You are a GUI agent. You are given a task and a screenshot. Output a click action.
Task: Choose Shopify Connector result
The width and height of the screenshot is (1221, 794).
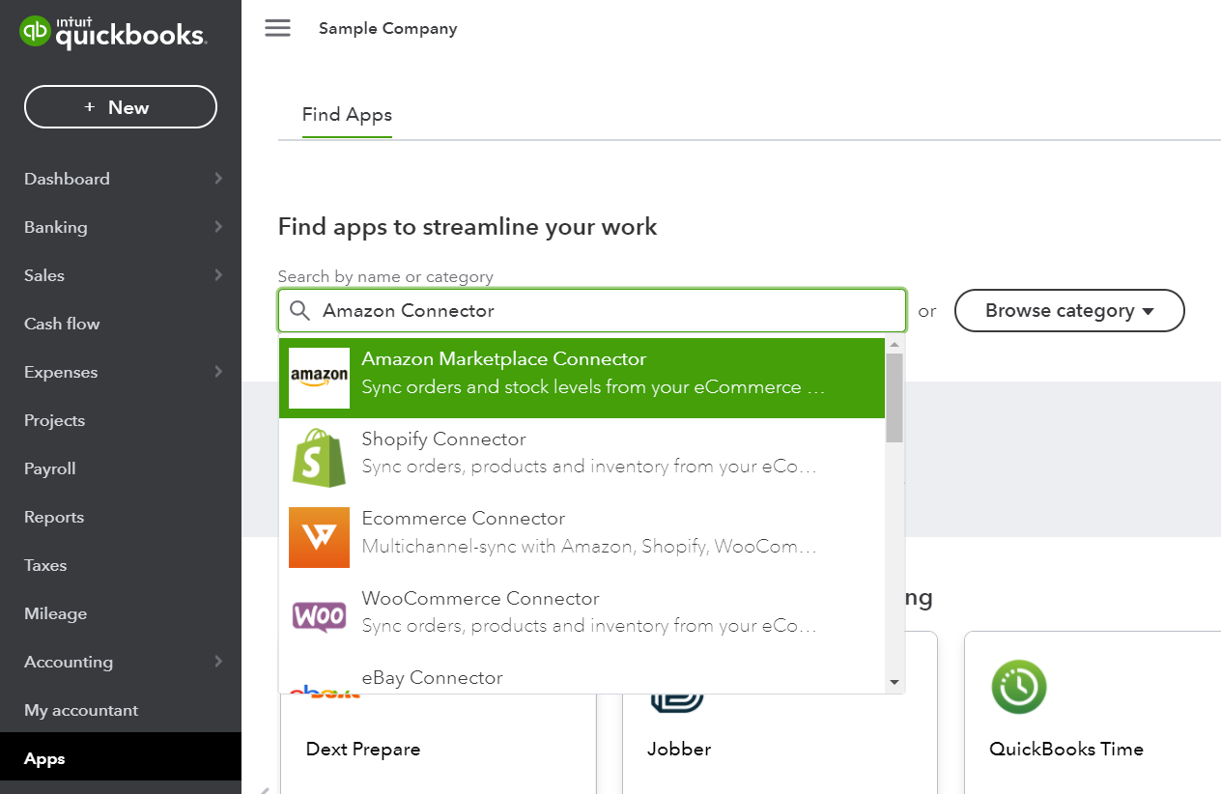[582, 458]
